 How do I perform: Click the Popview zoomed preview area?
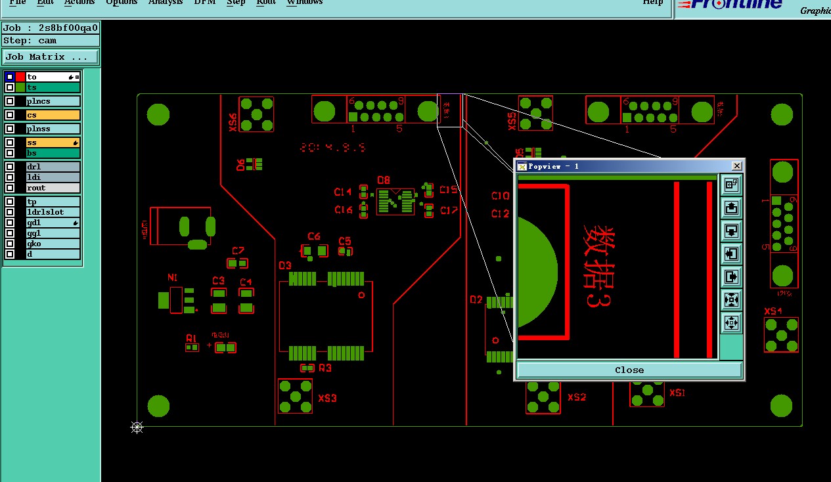pos(617,266)
